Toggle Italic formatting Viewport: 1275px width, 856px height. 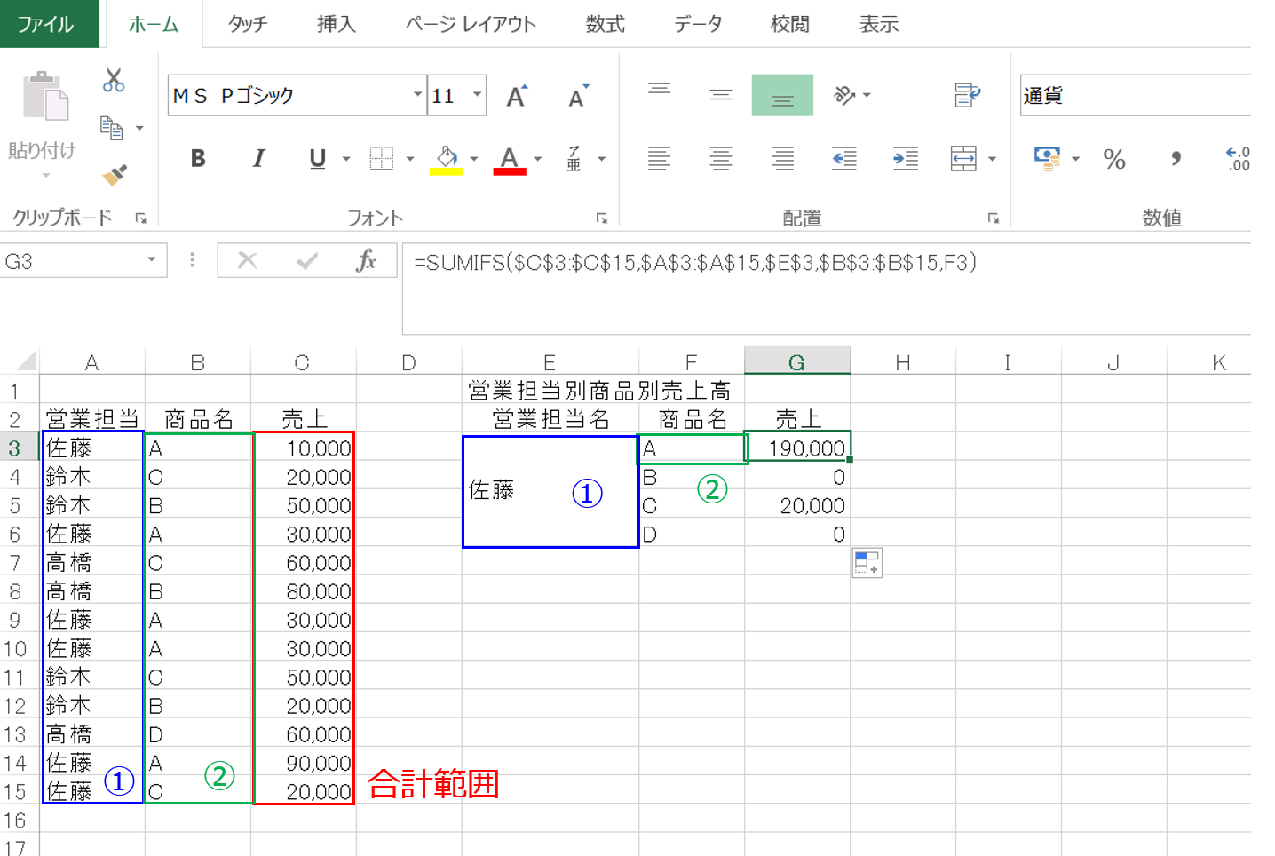pos(258,159)
